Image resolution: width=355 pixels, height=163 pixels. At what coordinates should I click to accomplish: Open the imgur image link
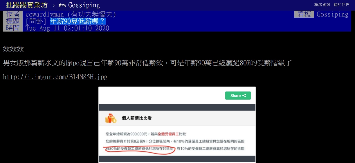click(x=55, y=77)
